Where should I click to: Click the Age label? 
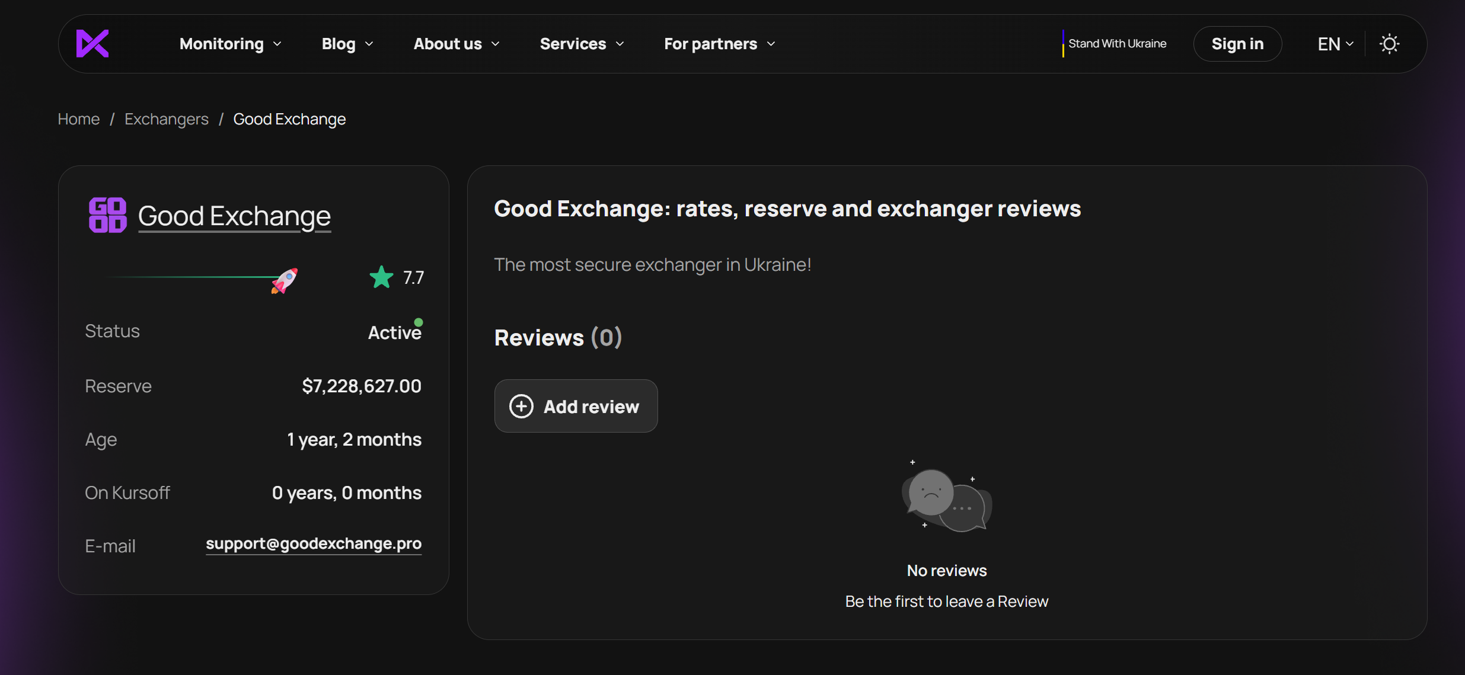(x=101, y=440)
